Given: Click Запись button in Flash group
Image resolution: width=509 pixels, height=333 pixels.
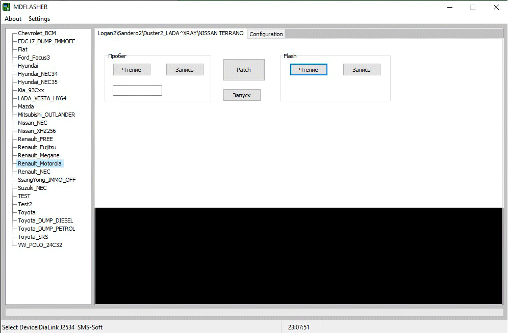Looking at the screenshot, I should (x=362, y=70).
